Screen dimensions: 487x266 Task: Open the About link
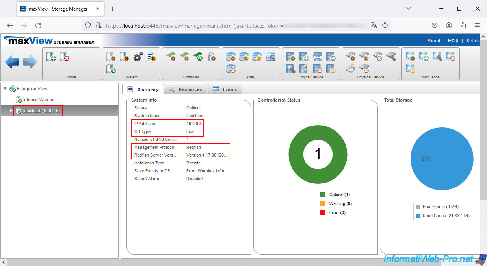pos(434,41)
